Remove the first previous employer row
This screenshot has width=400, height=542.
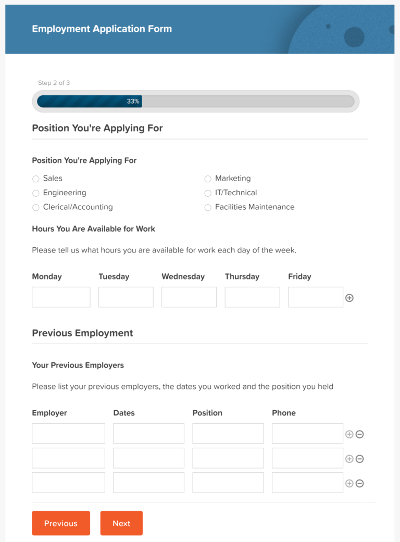tap(359, 434)
